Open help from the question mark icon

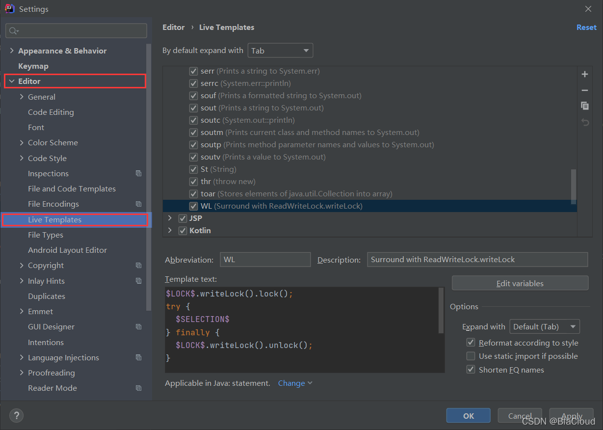coord(16,415)
